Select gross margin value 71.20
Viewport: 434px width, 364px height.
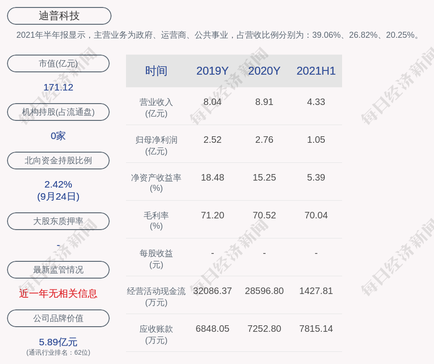click(212, 215)
